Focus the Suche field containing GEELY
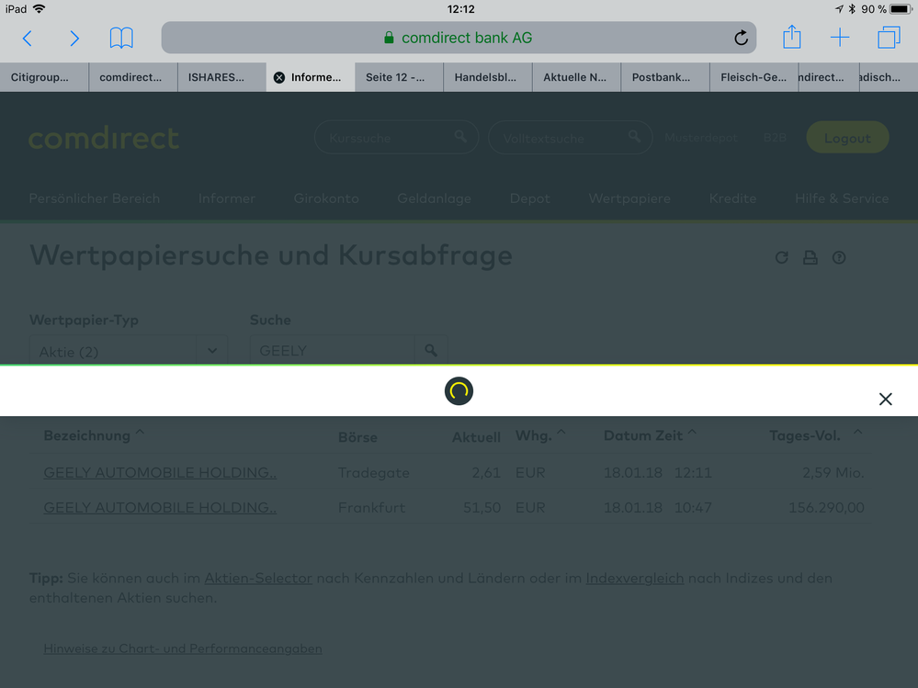918x688 pixels. click(x=332, y=350)
